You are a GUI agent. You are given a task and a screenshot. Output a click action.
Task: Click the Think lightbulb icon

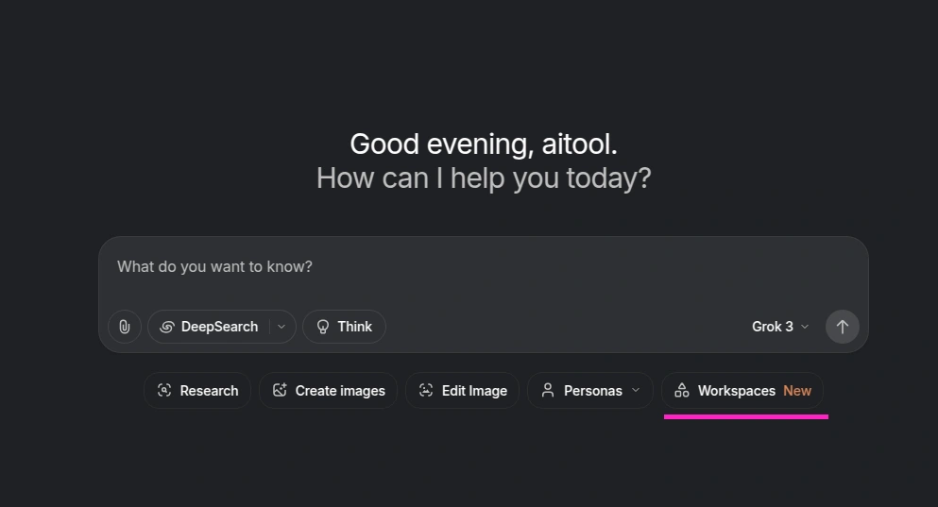(323, 327)
